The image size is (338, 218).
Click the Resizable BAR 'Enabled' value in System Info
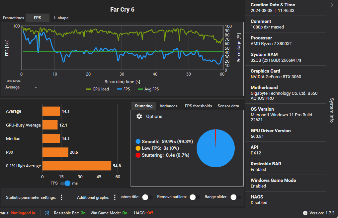(258, 169)
